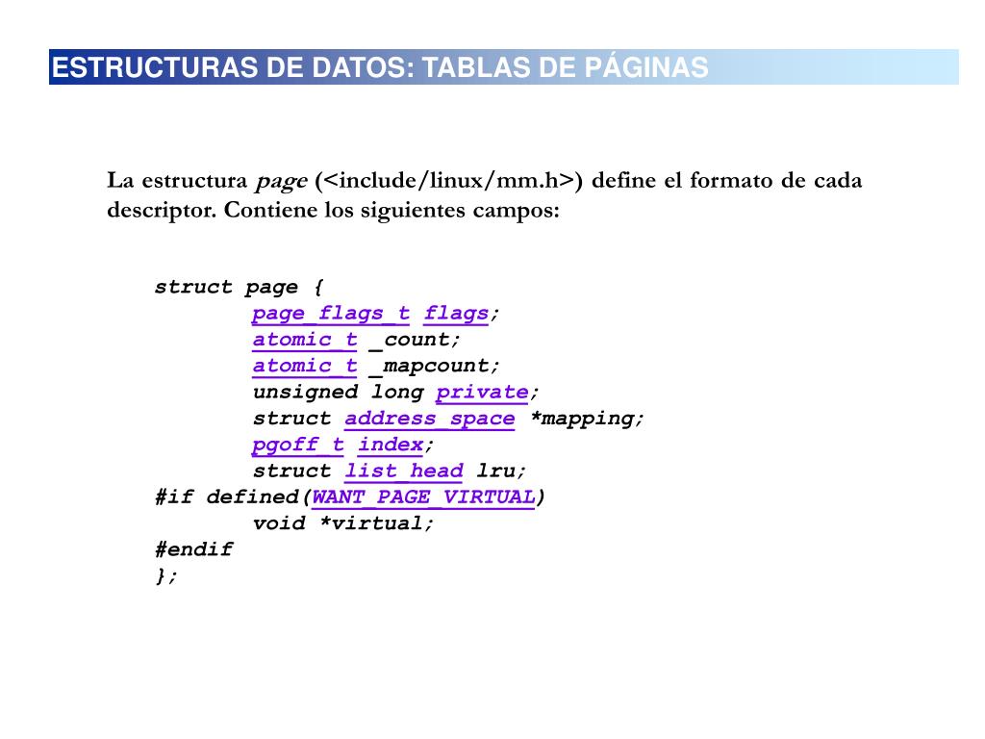This screenshot has width=985, height=739.
Task: Open the index hyperlink
Action: pos(391,445)
